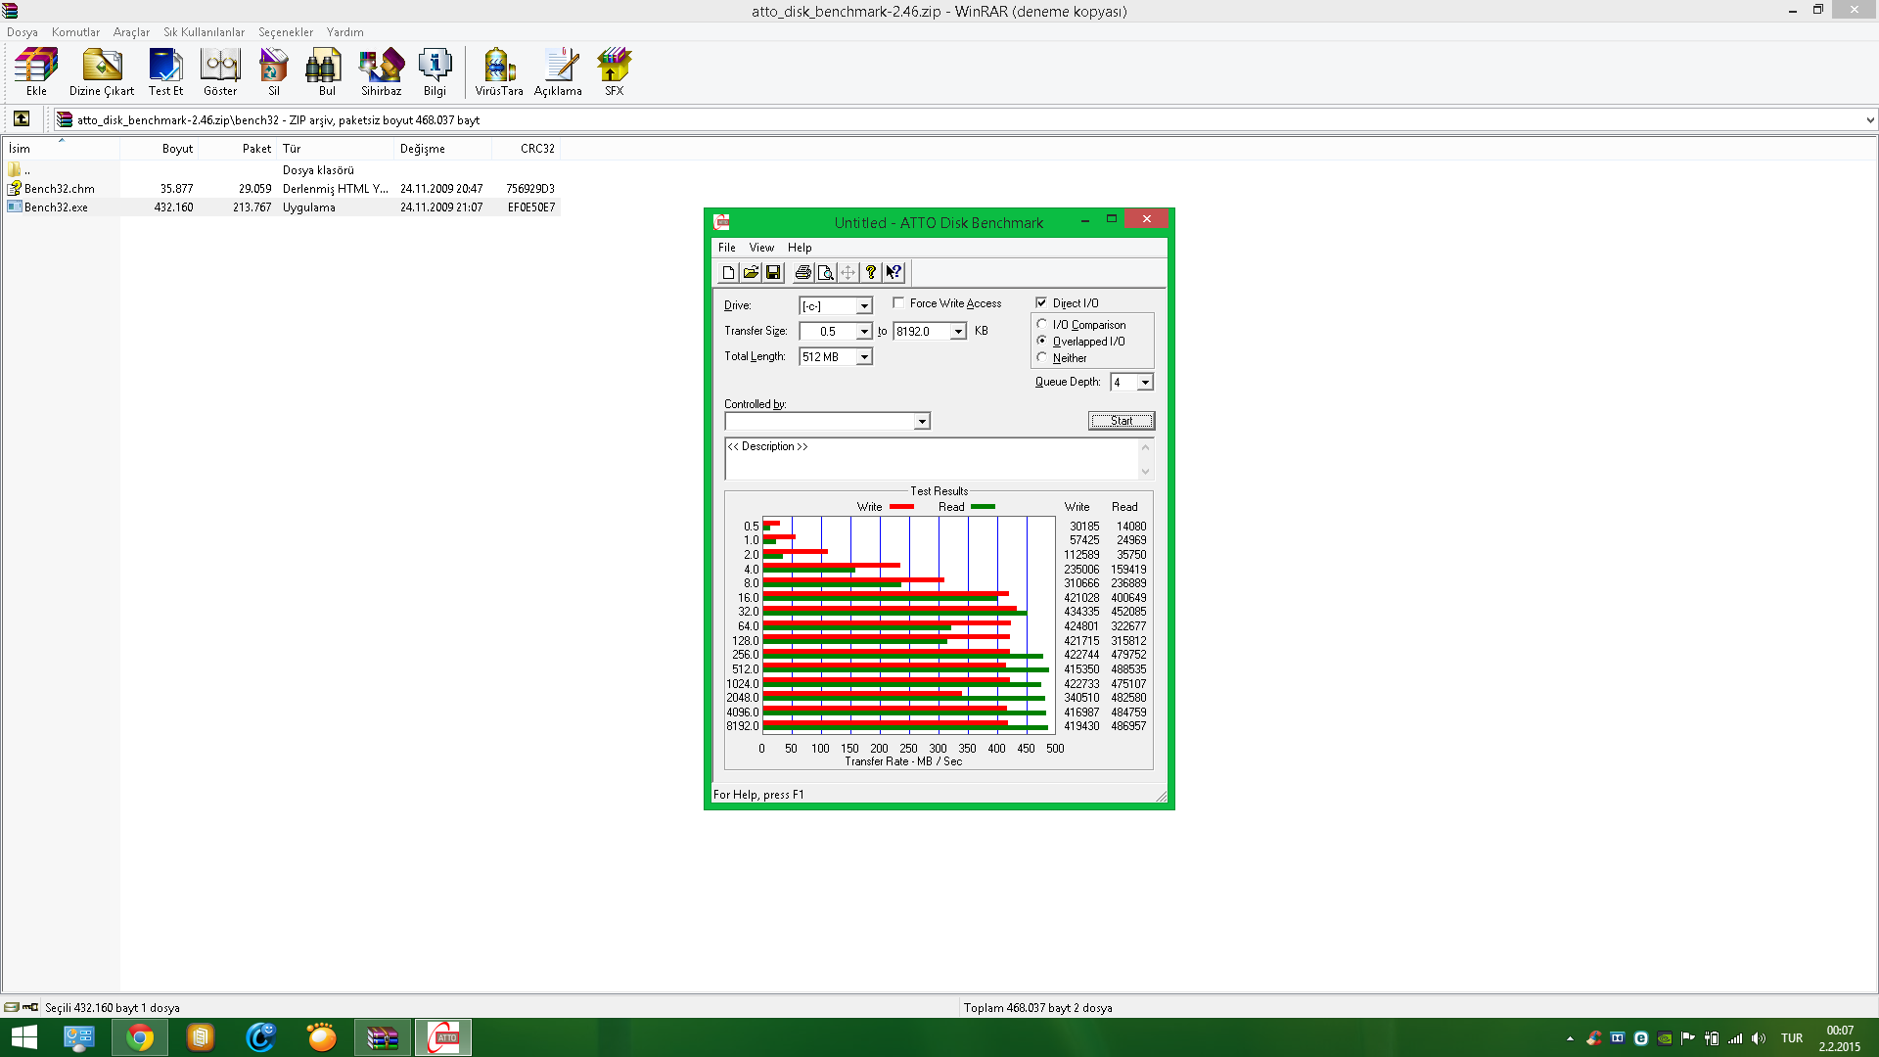The width and height of the screenshot is (1879, 1057).
Task: Click the yellow question mark About icon
Action: [x=871, y=273]
